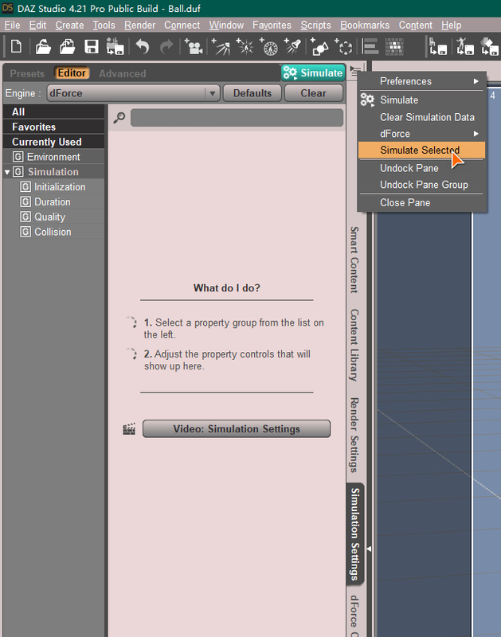The image size is (501, 637).
Task: Save the scene with the floppy disk icon
Action: [x=91, y=46]
